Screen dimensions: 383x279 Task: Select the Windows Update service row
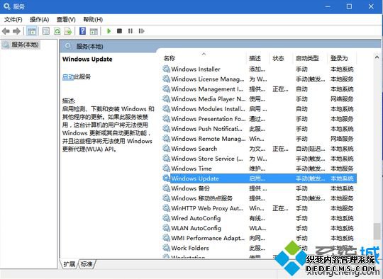pyautogui.click(x=260, y=178)
